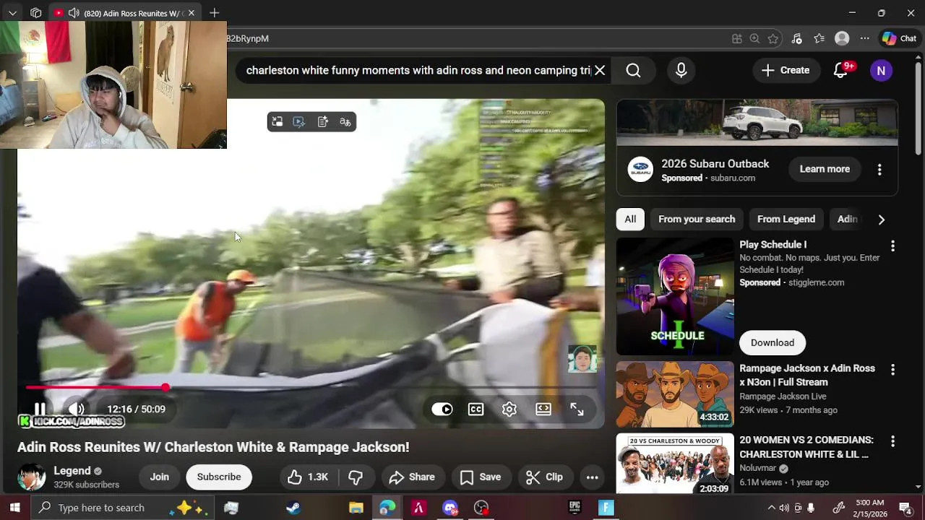
Task: Click the translate overlay icon
Action: point(345,122)
